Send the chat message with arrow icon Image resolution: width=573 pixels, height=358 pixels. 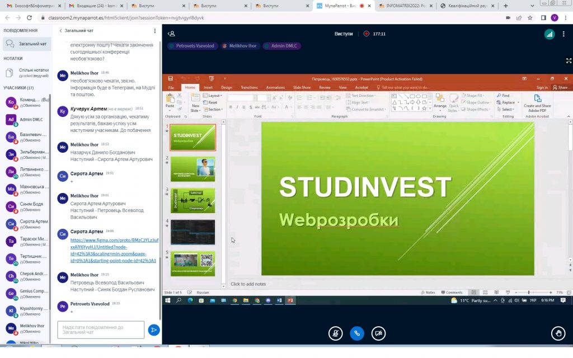pos(154,330)
